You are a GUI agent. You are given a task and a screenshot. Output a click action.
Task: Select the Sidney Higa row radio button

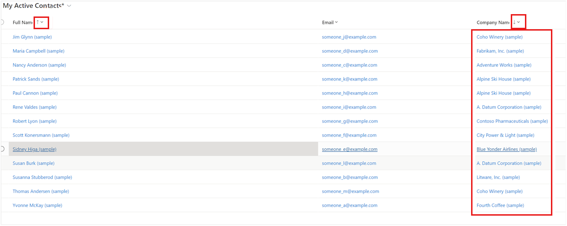(2, 149)
